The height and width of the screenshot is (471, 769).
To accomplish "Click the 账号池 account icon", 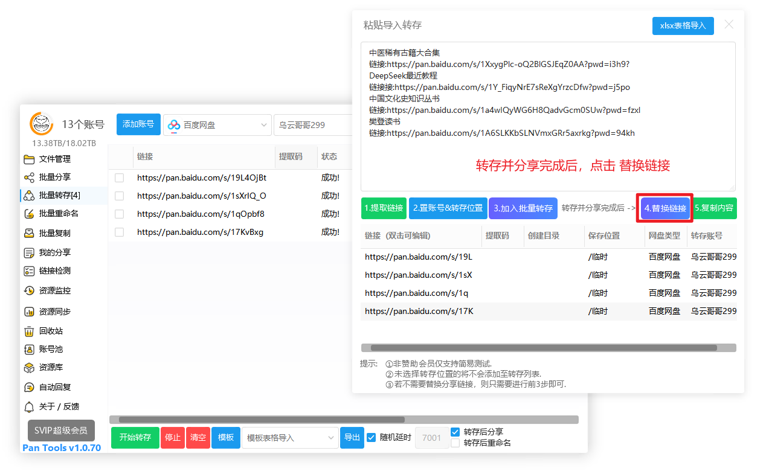I will pos(29,349).
